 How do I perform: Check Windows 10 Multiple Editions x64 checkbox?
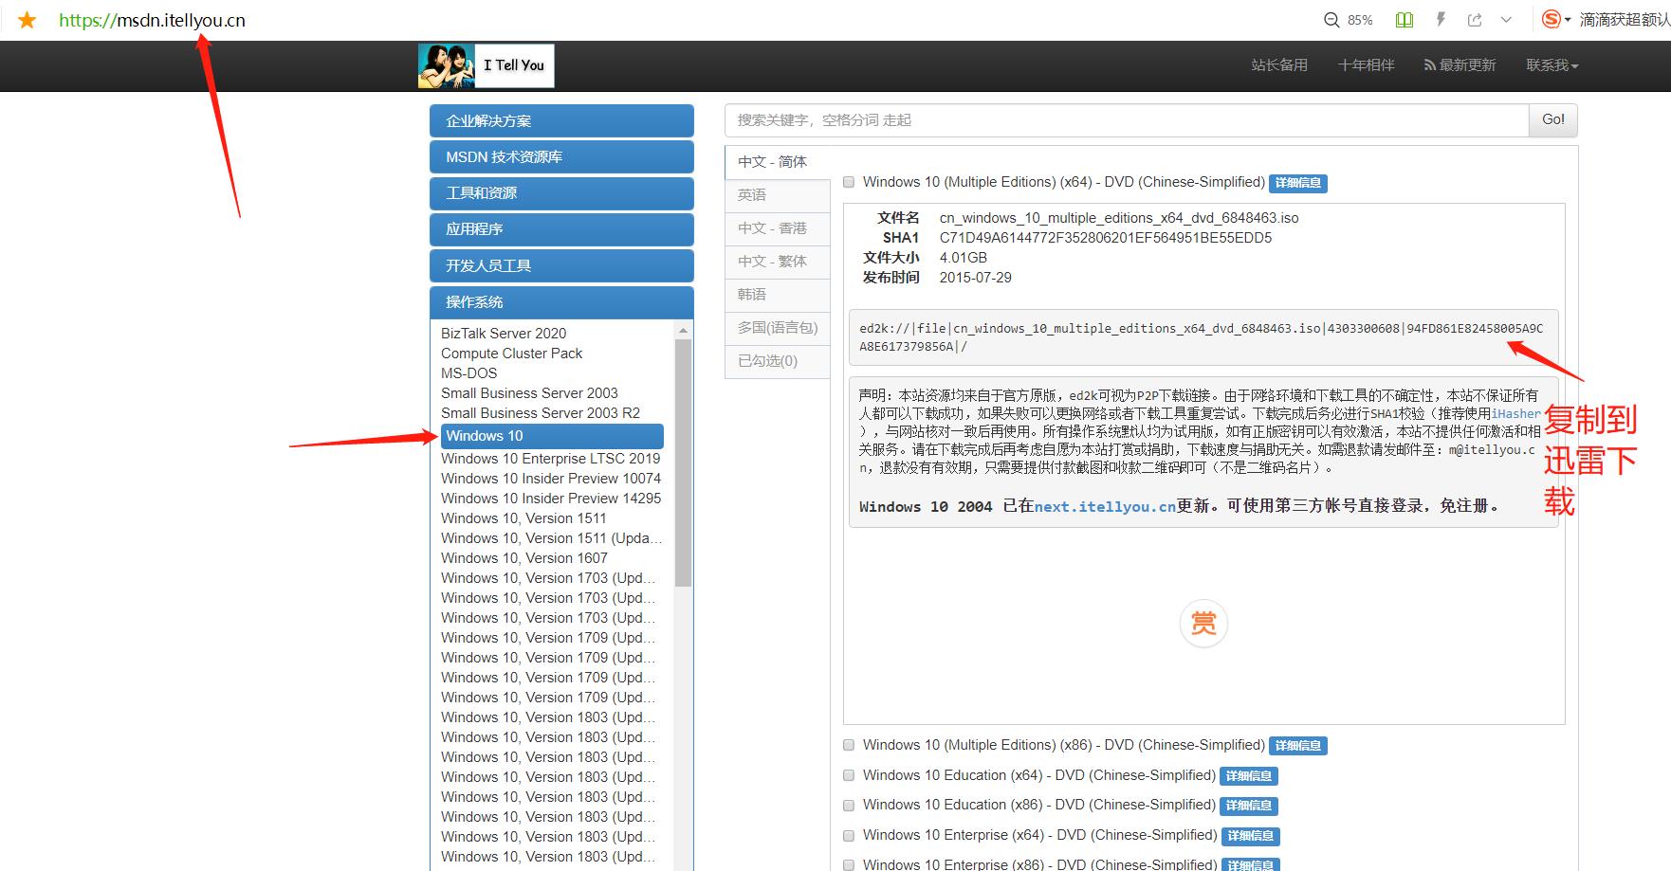[849, 182]
